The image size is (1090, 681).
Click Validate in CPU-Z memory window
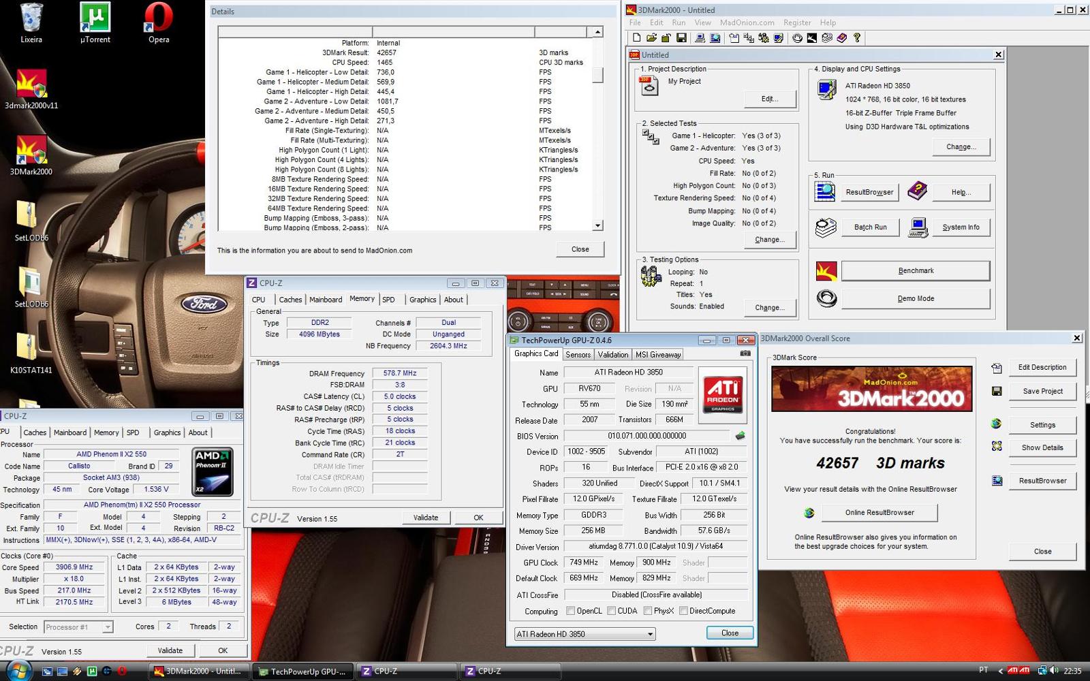click(x=426, y=518)
